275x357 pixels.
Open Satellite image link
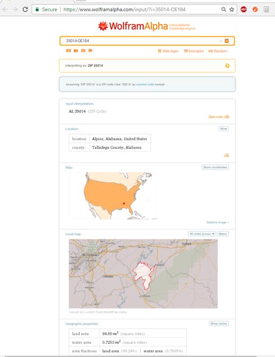pyautogui.click(x=218, y=222)
